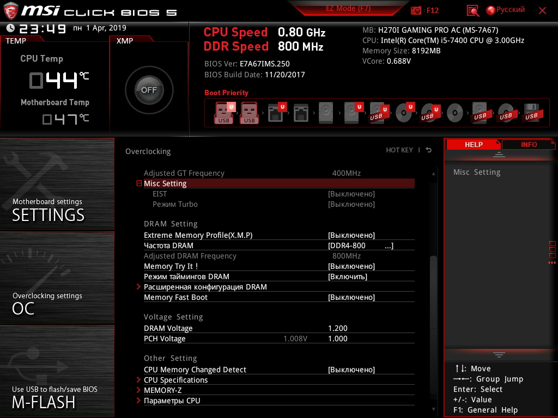The width and height of the screenshot is (558, 418).
Task: Select the legacy hard disk boot device
Action: (x=326, y=113)
